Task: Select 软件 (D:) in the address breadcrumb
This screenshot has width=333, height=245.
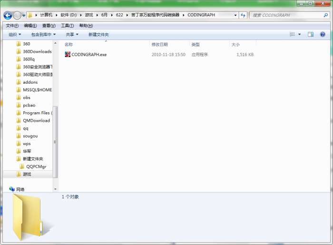Action: (x=69, y=15)
